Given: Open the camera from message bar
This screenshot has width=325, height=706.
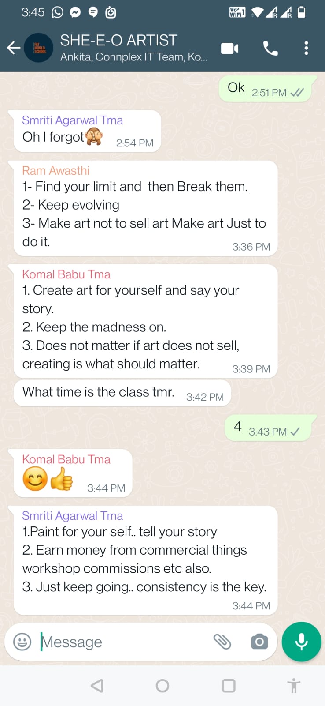Looking at the screenshot, I should [259, 642].
